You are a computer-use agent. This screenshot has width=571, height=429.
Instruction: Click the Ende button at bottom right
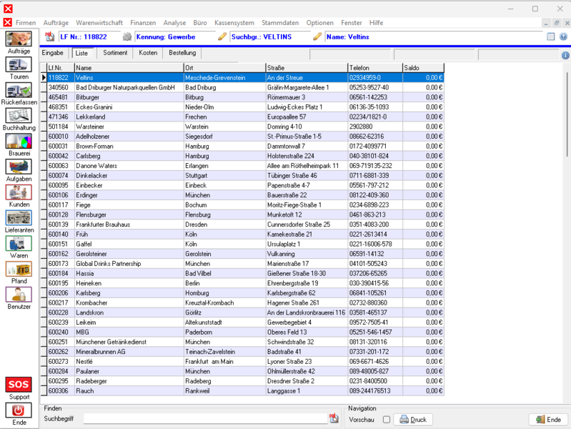(x=548, y=420)
